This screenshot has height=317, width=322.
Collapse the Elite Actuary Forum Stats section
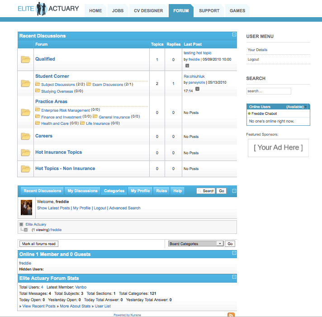point(234,277)
